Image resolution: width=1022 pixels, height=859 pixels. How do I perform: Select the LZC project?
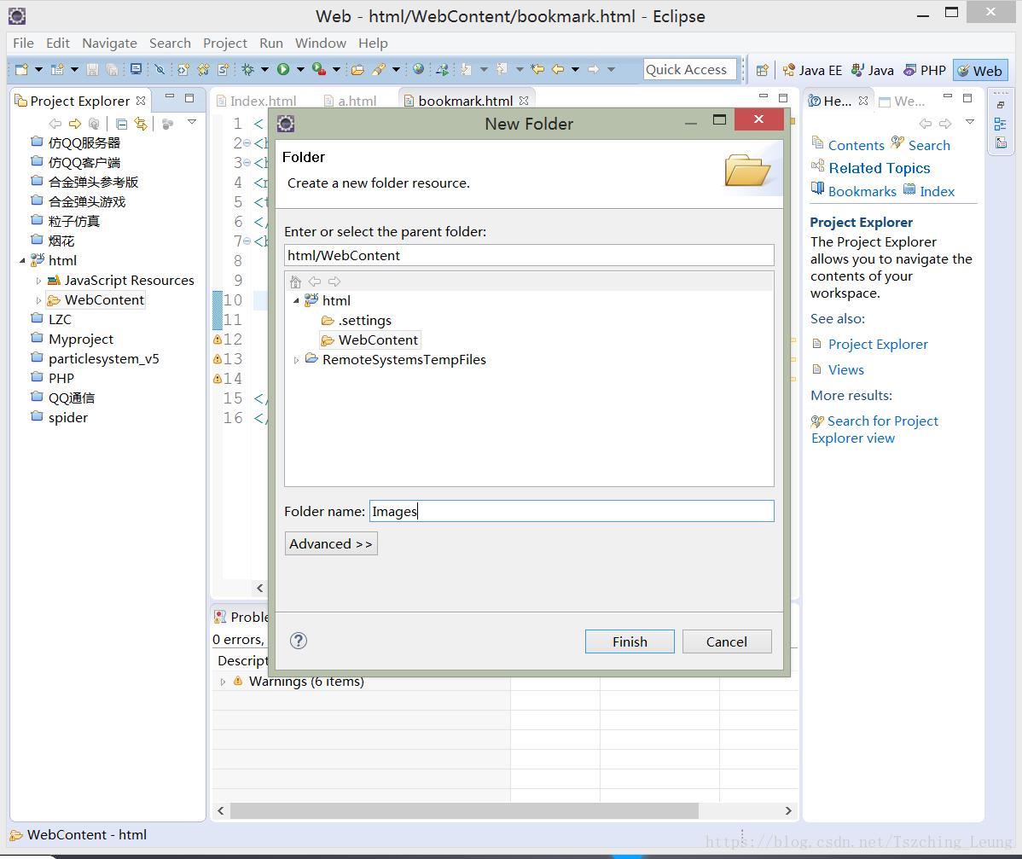(51, 320)
